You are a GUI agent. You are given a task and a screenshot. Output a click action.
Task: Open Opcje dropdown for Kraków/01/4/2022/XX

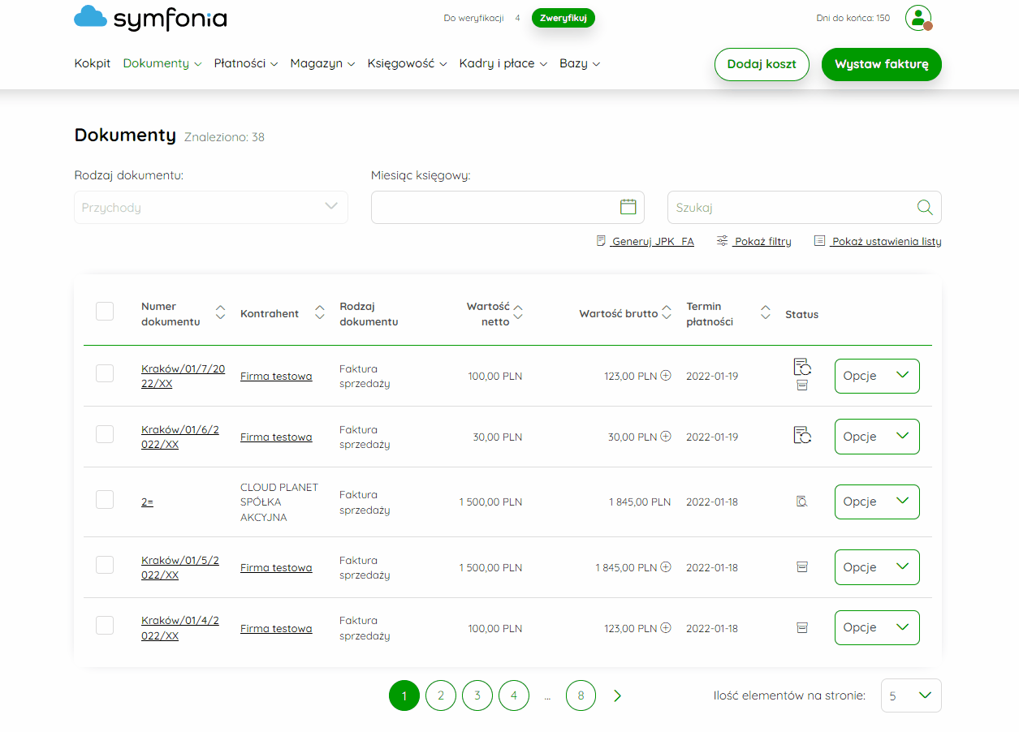point(877,627)
